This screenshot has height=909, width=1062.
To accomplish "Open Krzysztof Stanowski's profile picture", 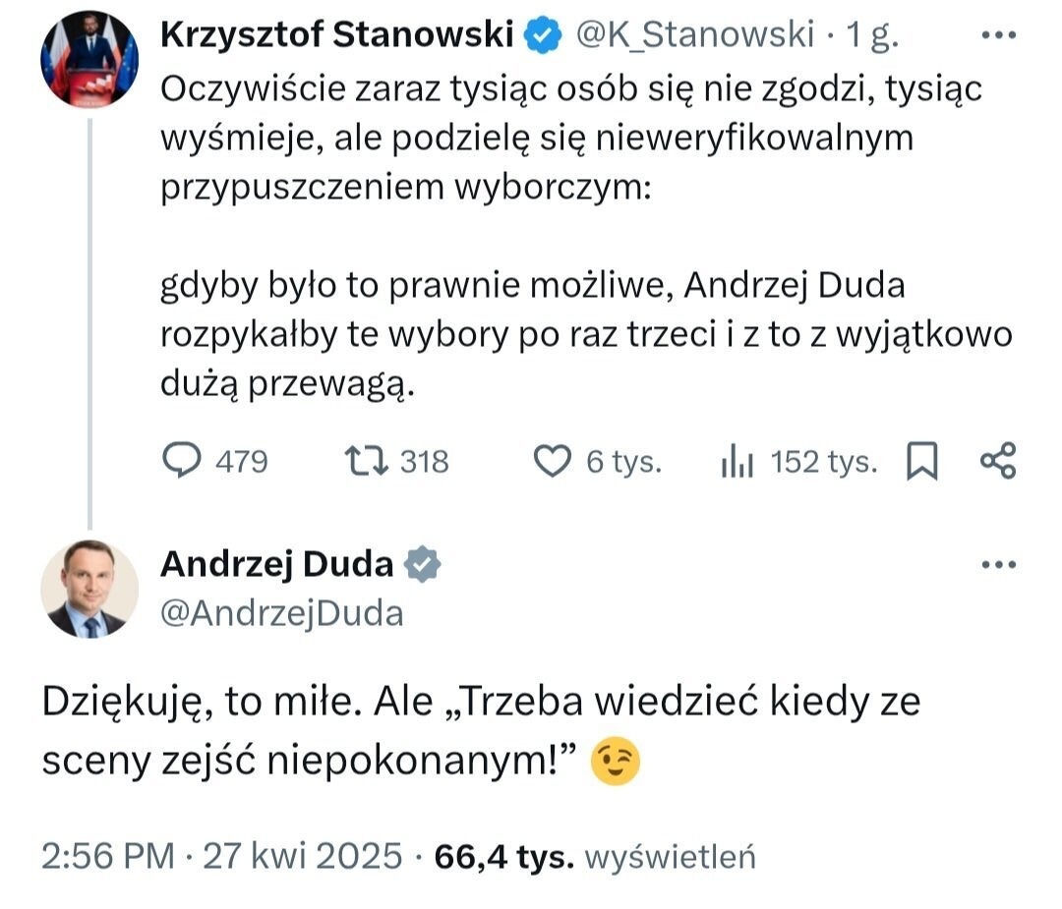I will [x=89, y=60].
